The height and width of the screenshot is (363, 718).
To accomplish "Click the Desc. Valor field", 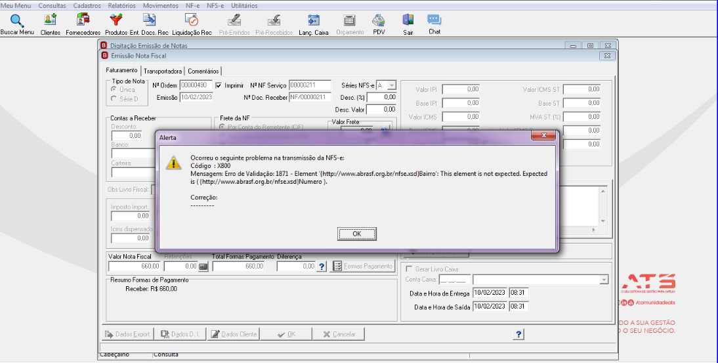I will pos(381,110).
